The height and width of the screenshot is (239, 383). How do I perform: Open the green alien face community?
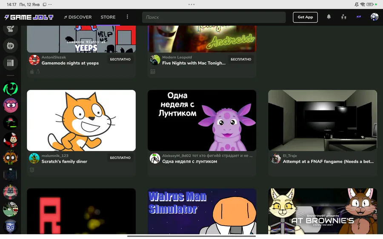[10, 88]
